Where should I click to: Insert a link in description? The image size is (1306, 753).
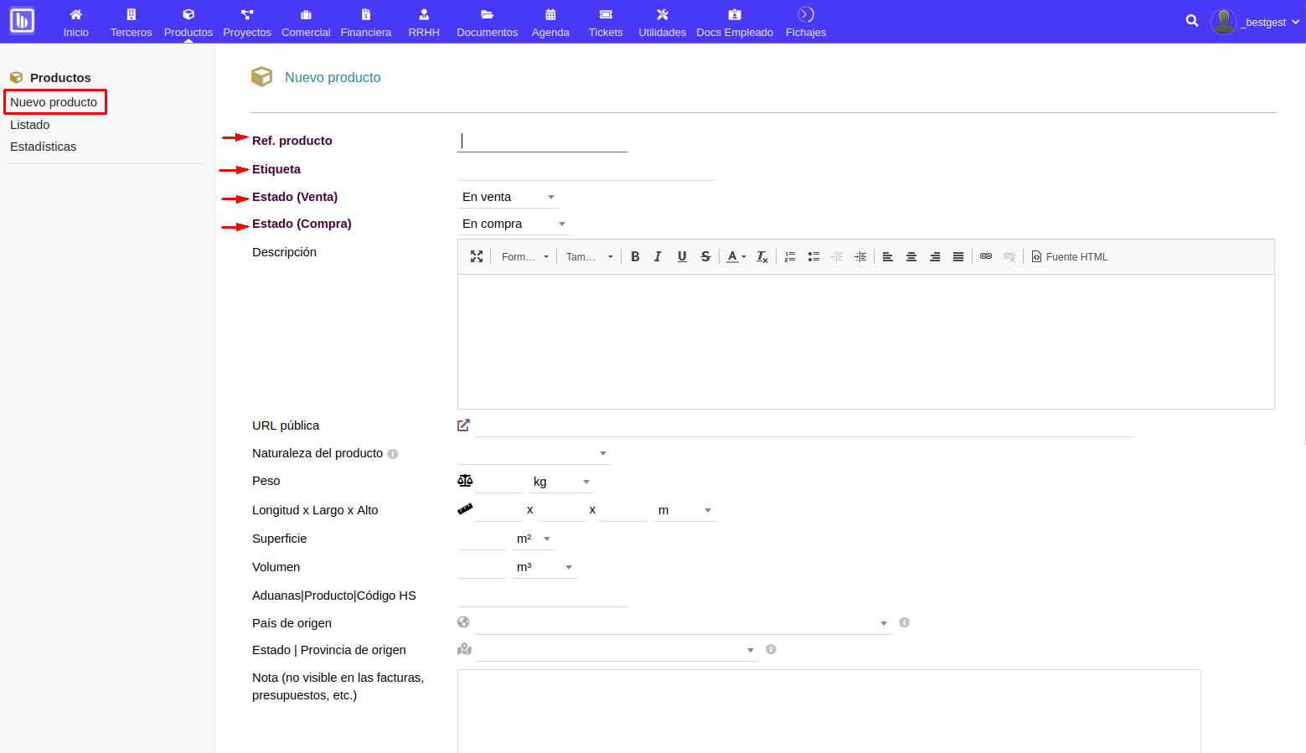coord(986,256)
